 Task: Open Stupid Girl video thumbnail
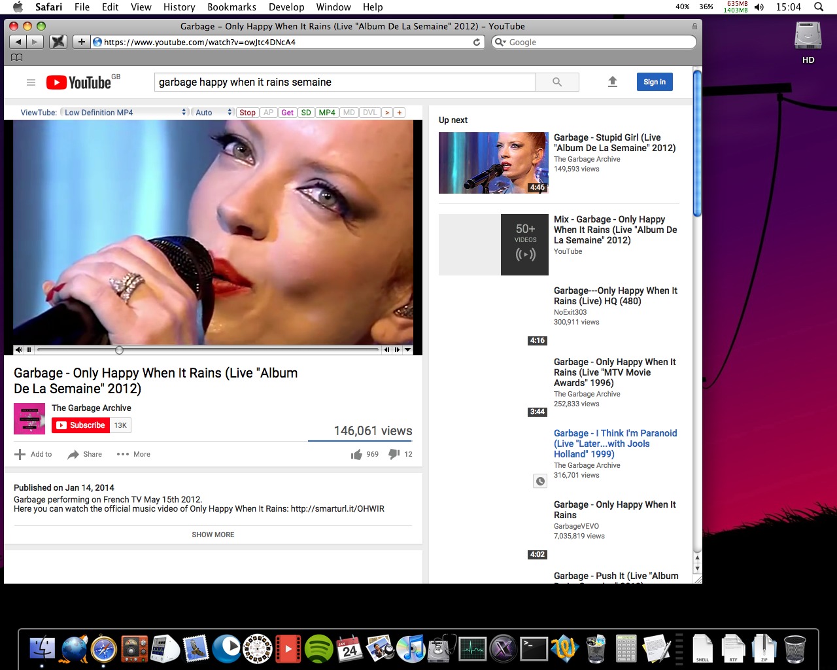[494, 163]
